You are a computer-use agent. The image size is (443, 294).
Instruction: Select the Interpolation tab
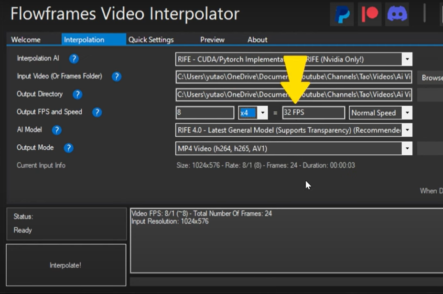[94, 40]
